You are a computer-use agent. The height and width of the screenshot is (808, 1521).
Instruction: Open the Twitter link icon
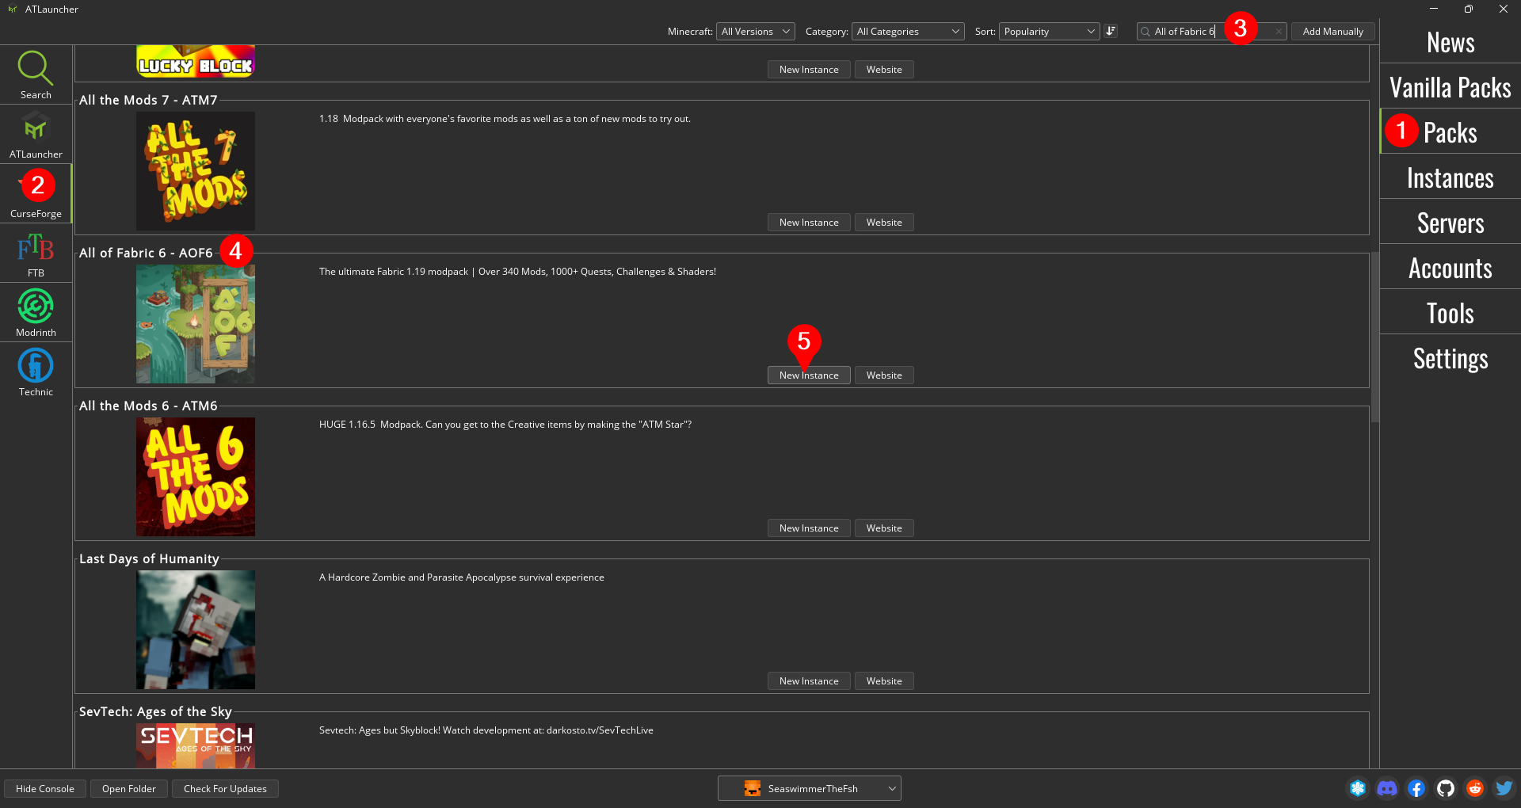[x=1504, y=788]
